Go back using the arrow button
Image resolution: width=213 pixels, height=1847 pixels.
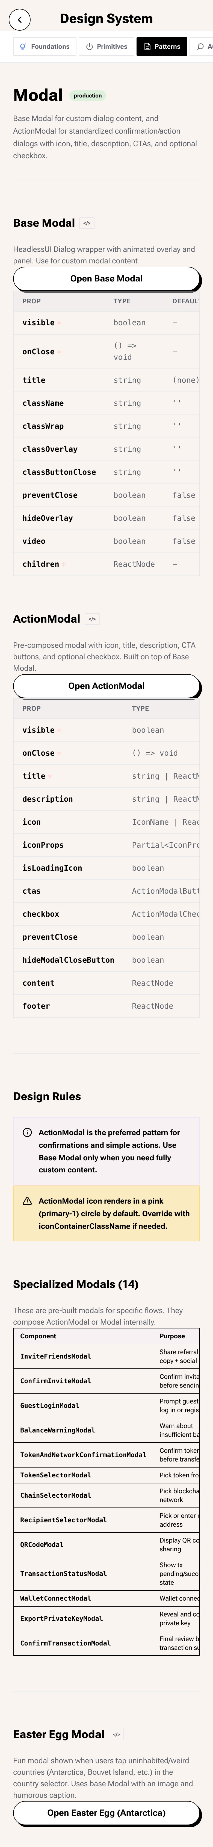(x=20, y=19)
